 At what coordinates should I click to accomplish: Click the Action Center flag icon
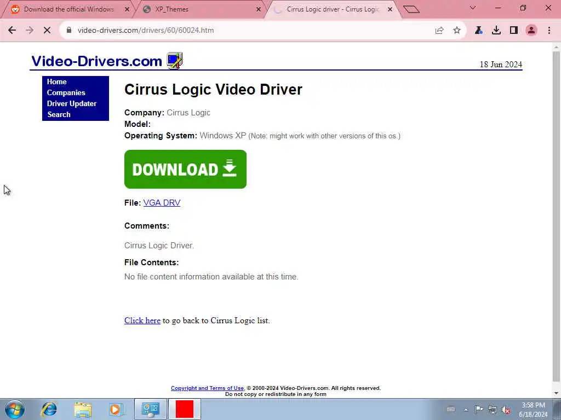(x=479, y=409)
